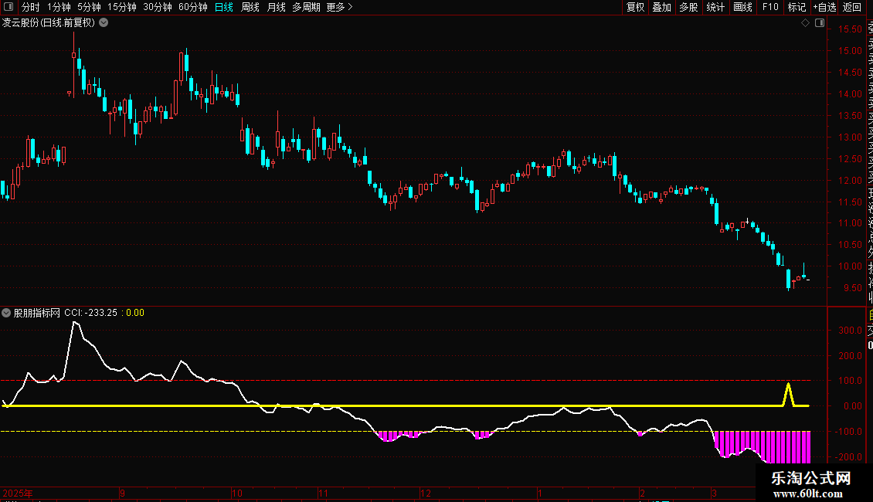Select the 5分钟 period
The height and width of the screenshot is (502, 873).
point(89,7)
